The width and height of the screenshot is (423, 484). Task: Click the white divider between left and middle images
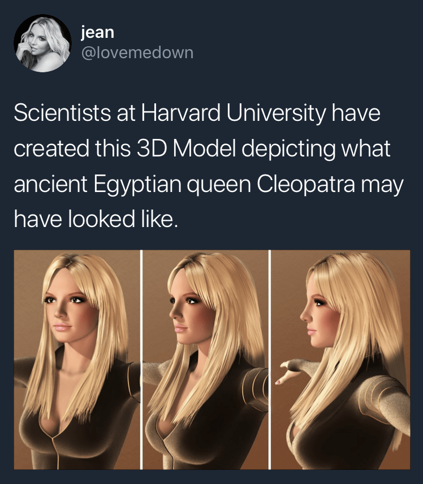click(141, 360)
